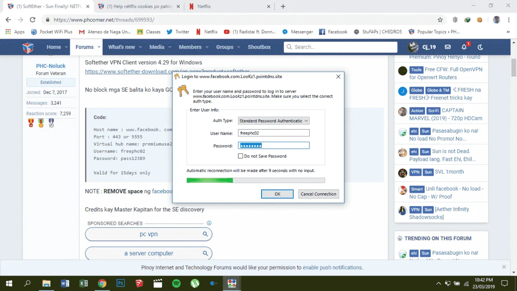Expand the What's new menu arrow
Image resolution: width=517 pixels, height=291 pixels.
[140, 47]
